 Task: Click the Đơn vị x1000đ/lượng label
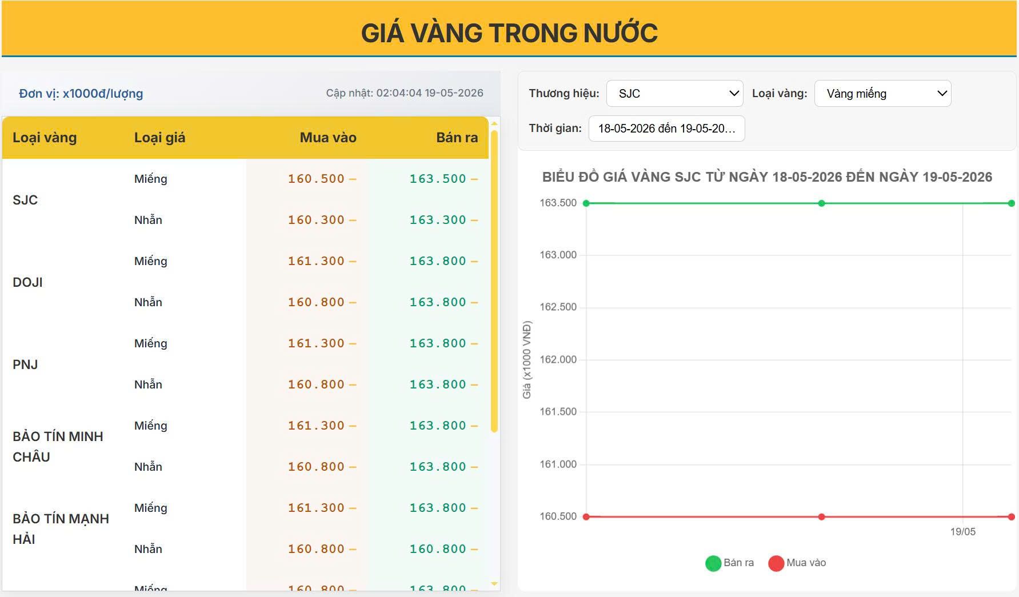click(x=81, y=94)
